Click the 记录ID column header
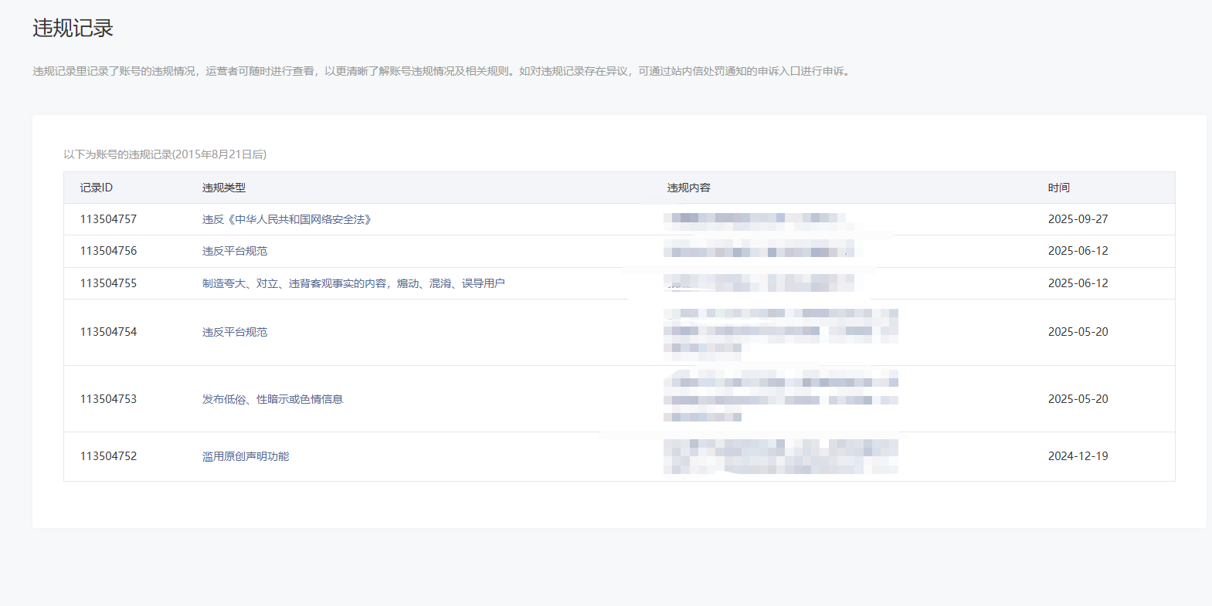The width and height of the screenshot is (1212, 606). (97, 188)
